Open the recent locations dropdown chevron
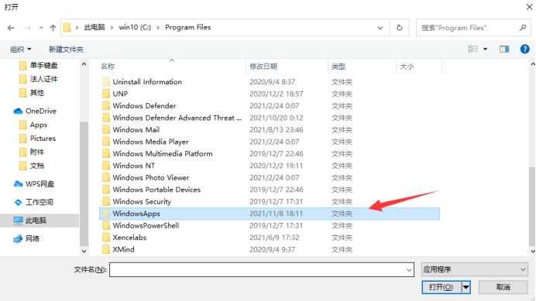Viewport: 536px width, 301px height. 41,28
